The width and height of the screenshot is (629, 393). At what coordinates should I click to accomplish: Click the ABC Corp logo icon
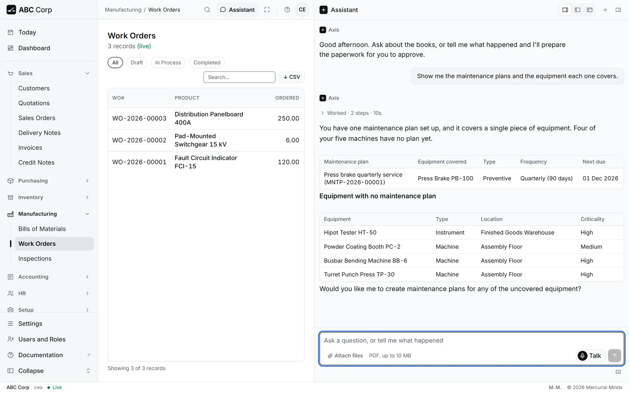11,10
